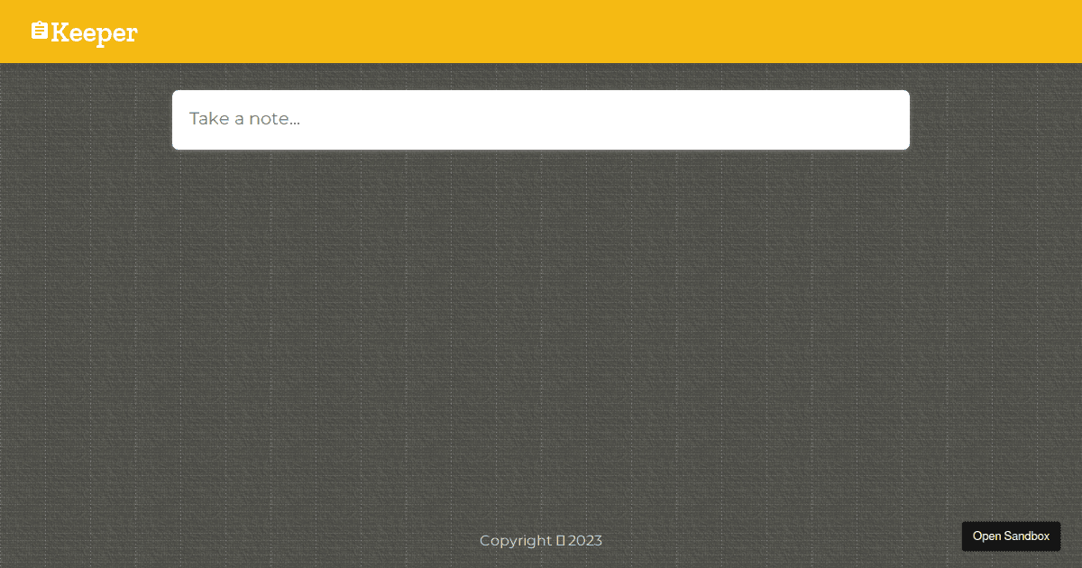
Task: Click the Copyright 2023 footer text
Action: click(x=541, y=540)
